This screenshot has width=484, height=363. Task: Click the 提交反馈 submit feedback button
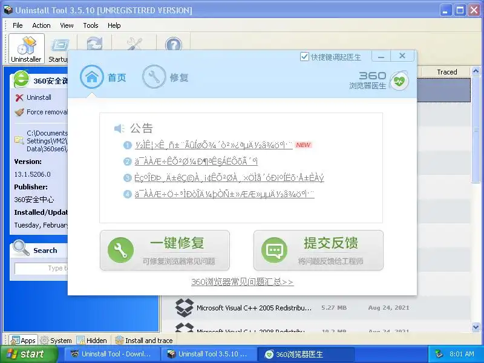coord(319,250)
